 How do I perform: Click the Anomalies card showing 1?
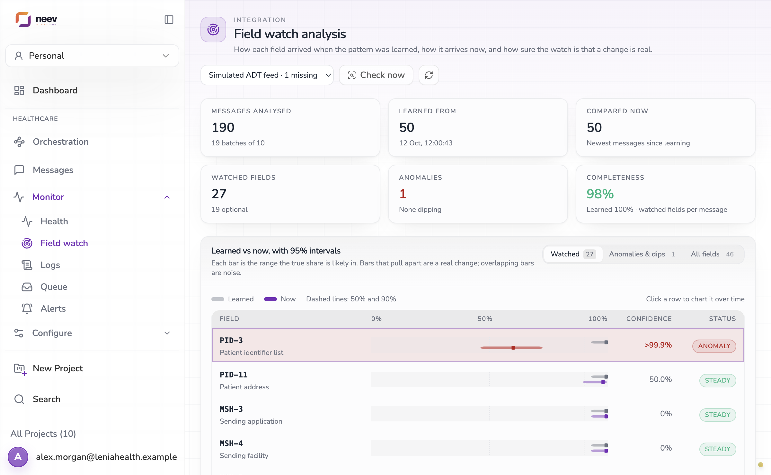pyautogui.click(x=478, y=194)
